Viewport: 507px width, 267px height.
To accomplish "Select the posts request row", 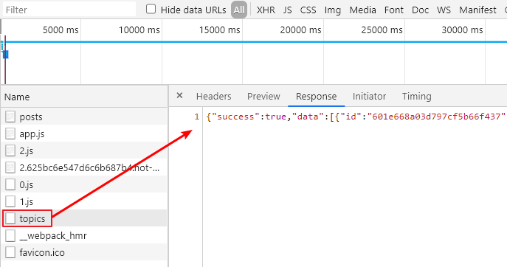I will pyautogui.click(x=84, y=117).
